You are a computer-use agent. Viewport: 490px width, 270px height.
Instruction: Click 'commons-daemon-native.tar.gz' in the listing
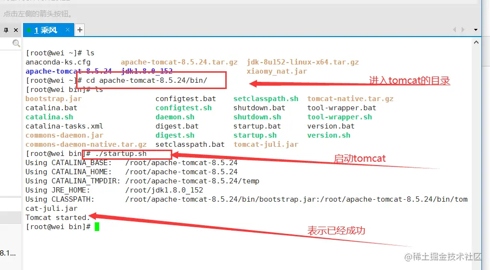pos(86,144)
